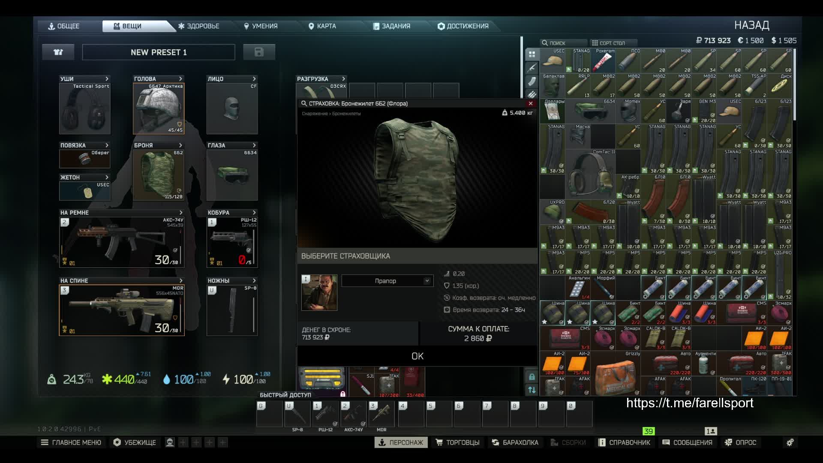
Task: Click НАЗАД to go back
Action: point(751,25)
